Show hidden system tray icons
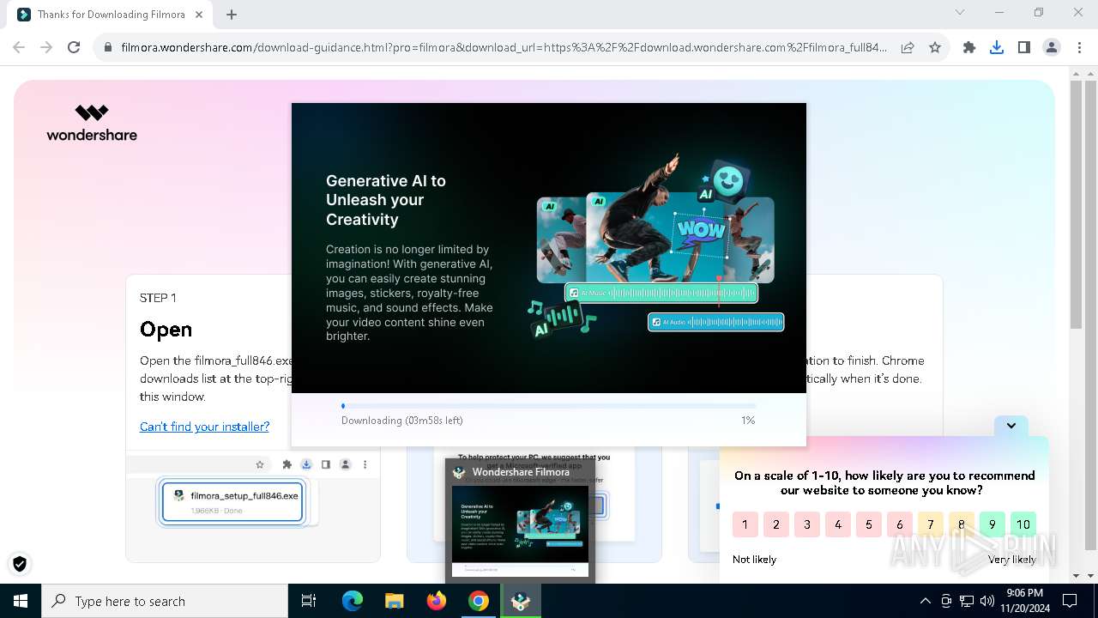 pos(925,601)
